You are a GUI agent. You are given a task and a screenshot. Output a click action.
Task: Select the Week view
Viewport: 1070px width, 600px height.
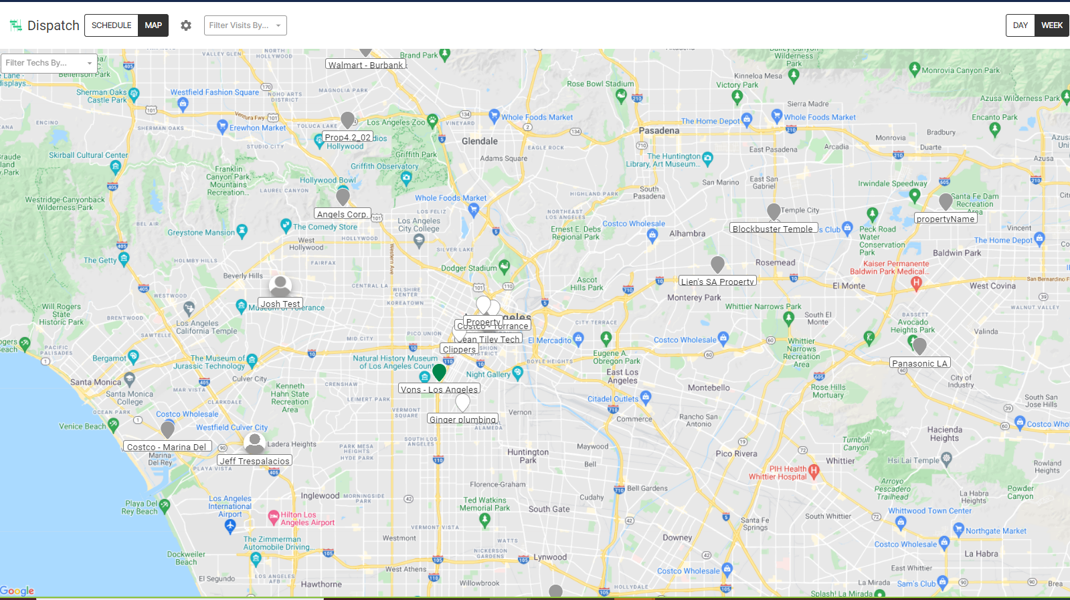(1051, 25)
